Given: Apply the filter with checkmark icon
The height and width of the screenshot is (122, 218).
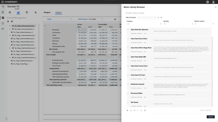Looking at the screenshot, I should point(158,18).
